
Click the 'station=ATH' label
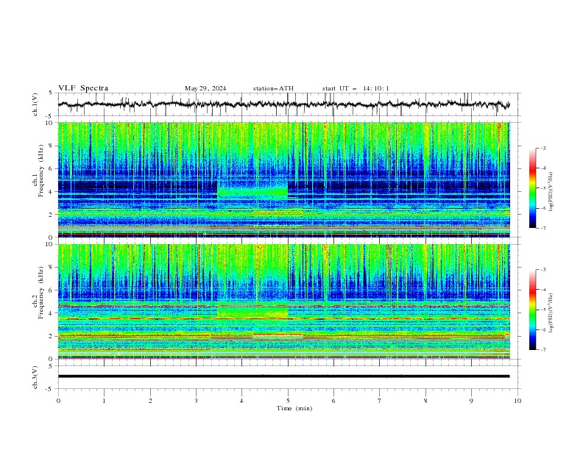pos(273,88)
